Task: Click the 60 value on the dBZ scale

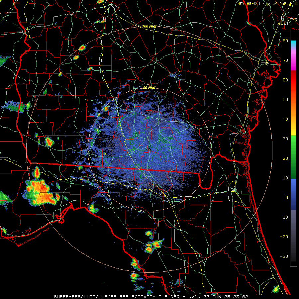Action: point(285,80)
